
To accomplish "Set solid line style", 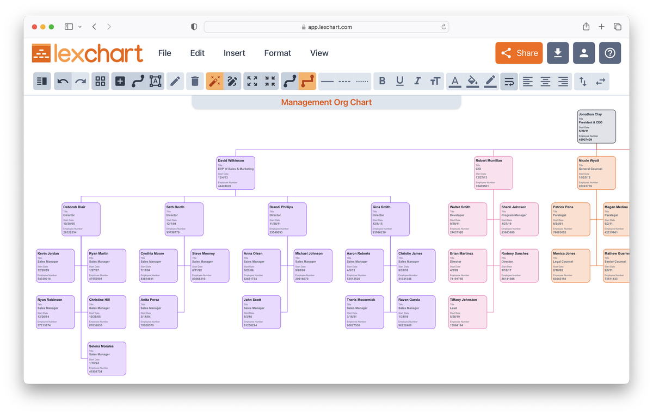I will pyautogui.click(x=327, y=81).
